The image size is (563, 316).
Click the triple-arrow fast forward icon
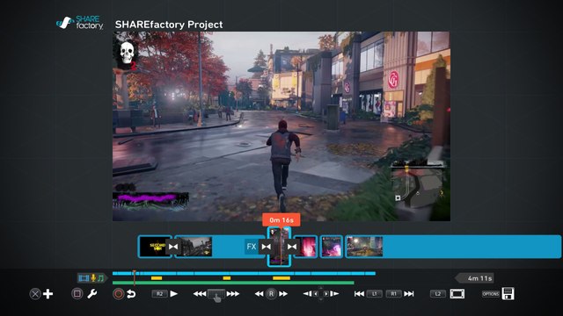(x=232, y=294)
